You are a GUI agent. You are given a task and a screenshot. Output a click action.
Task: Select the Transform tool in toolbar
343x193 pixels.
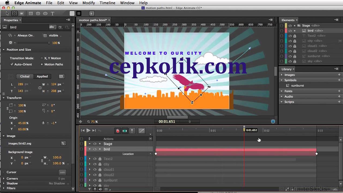pyautogui.click(x=14, y=13)
